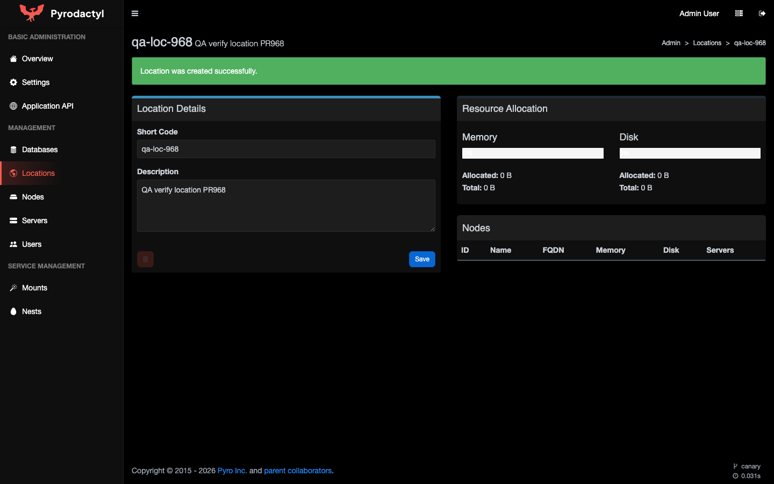Select Nodes in the sidebar
Screen dimensions: 774x484
(x=61, y=197)
